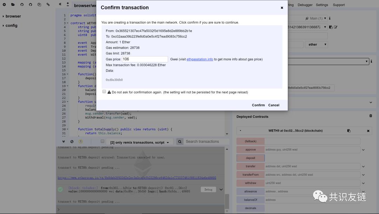
Task: Open the add local file folder icon
Action: [13, 5]
